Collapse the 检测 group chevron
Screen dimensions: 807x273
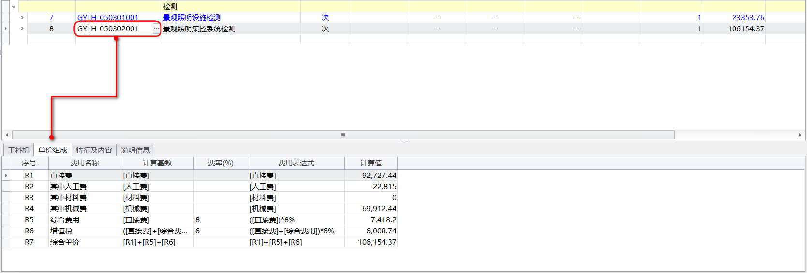click(14, 7)
